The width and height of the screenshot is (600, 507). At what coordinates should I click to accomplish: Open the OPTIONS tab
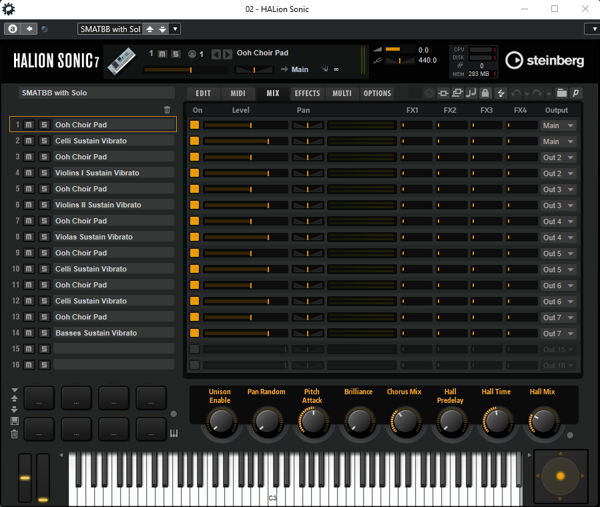coord(377,93)
